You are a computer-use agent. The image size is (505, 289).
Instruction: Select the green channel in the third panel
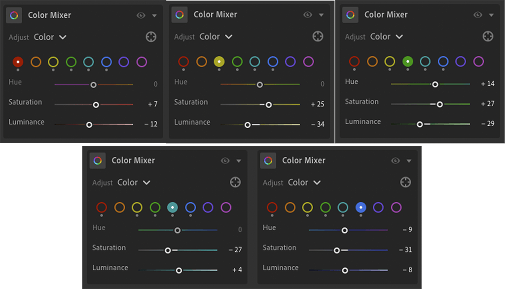[409, 63]
